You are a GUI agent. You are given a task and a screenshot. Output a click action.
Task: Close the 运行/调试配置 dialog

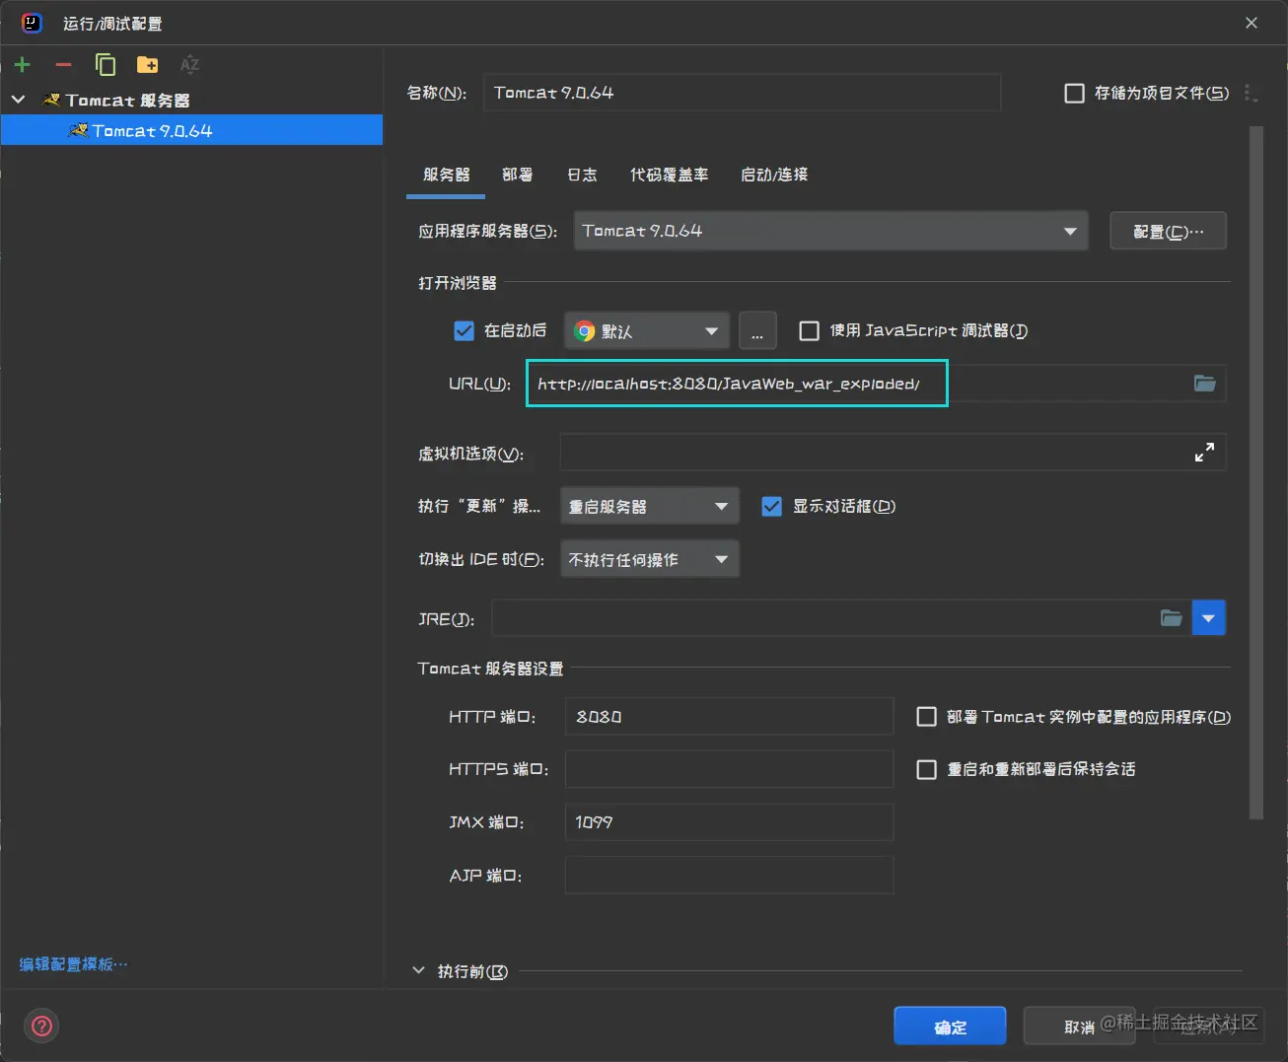click(x=1251, y=23)
